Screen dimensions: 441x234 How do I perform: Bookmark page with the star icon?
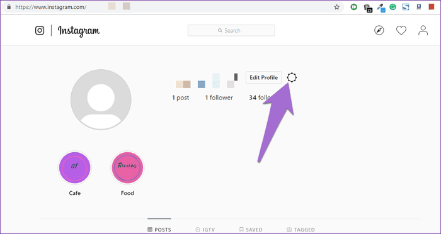pos(336,8)
